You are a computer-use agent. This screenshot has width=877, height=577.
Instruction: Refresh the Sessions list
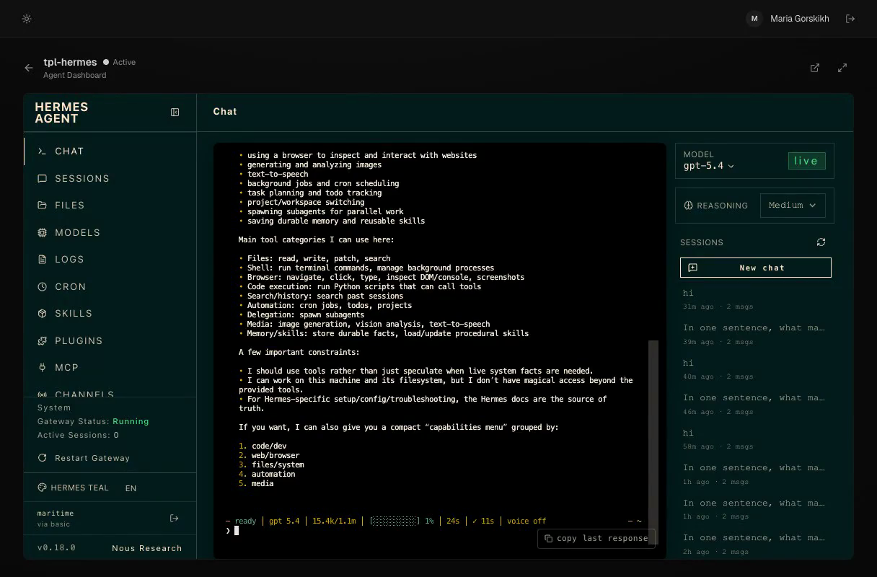[821, 242]
